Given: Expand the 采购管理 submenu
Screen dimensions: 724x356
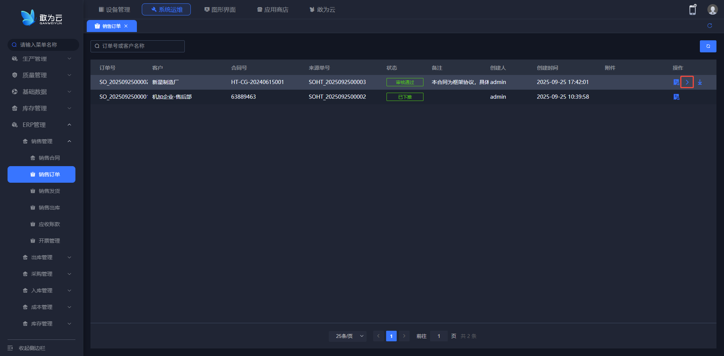Looking at the screenshot, I should coord(41,274).
